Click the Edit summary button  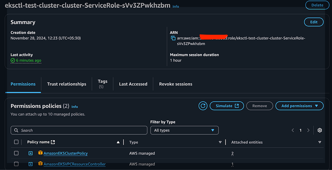(x=314, y=22)
